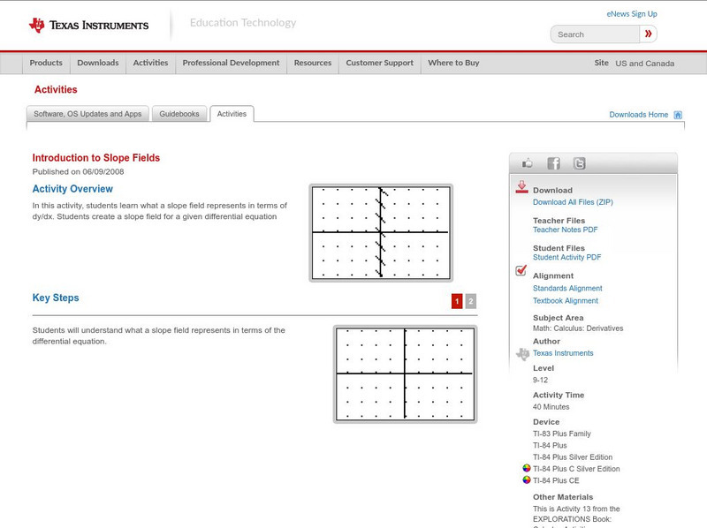Open the Resources menu
The height and width of the screenshot is (528, 707).
313,63
